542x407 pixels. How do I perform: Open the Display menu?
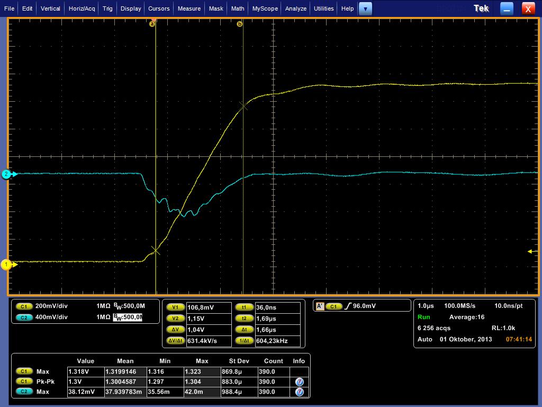(131, 8)
